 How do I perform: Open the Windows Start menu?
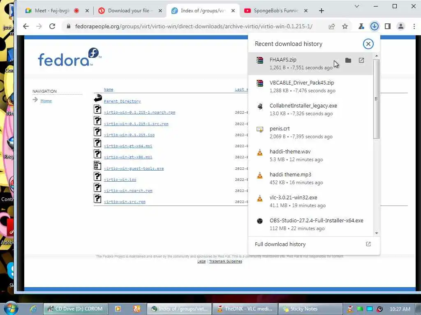click(10, 308)
